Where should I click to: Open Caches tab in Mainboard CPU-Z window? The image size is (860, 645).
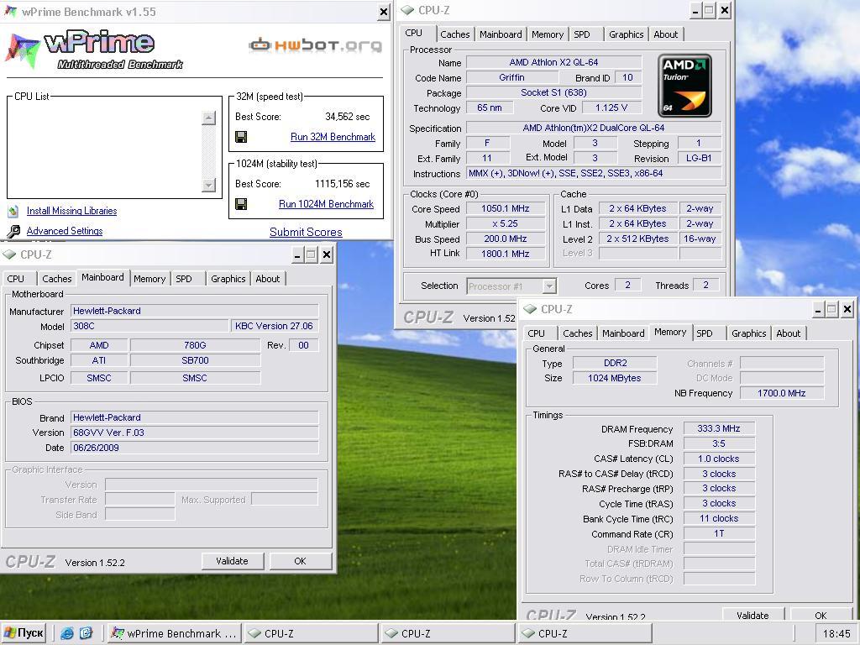tap(56, 279)
